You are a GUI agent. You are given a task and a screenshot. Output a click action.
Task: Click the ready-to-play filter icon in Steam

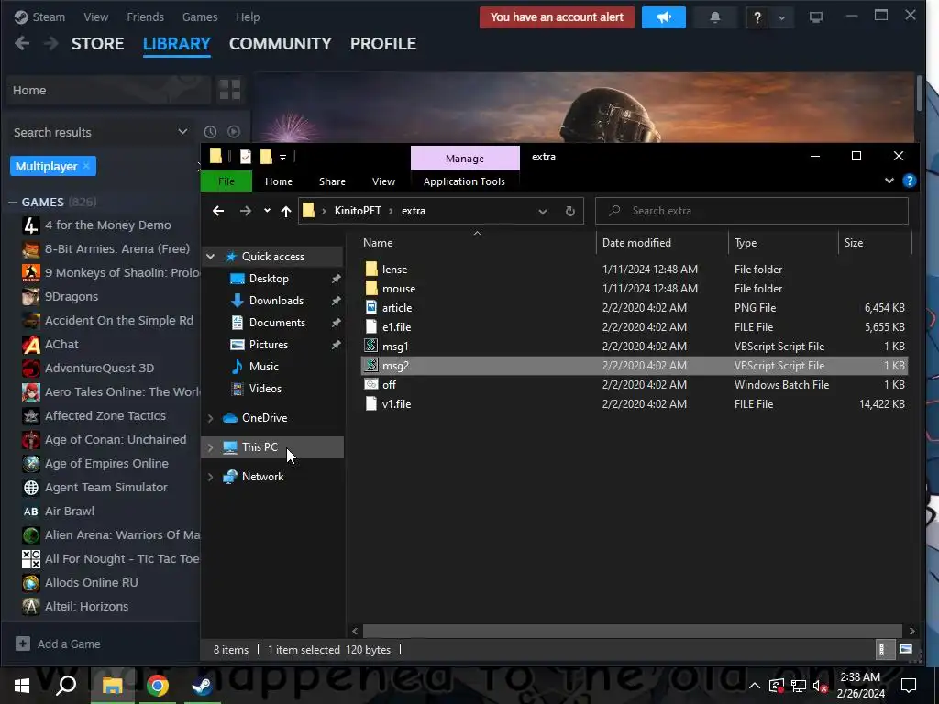tap(234, 132)
